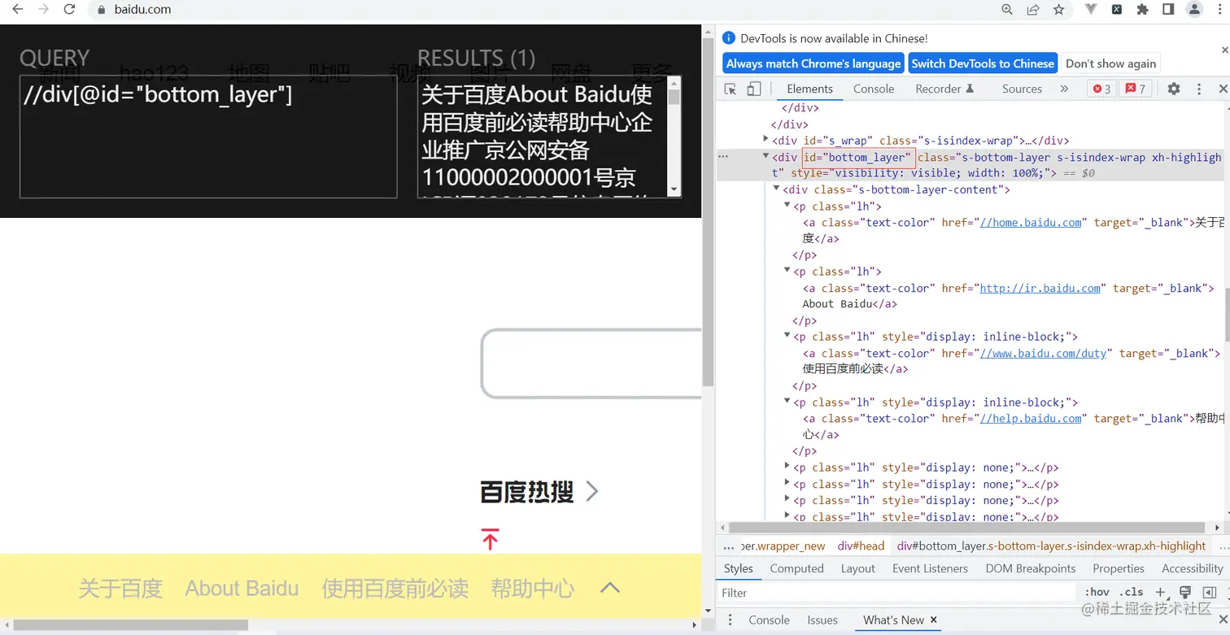Open the Accessibility tab
The height and width of the screenshot is (635, 1230).
pos(1192,568)
